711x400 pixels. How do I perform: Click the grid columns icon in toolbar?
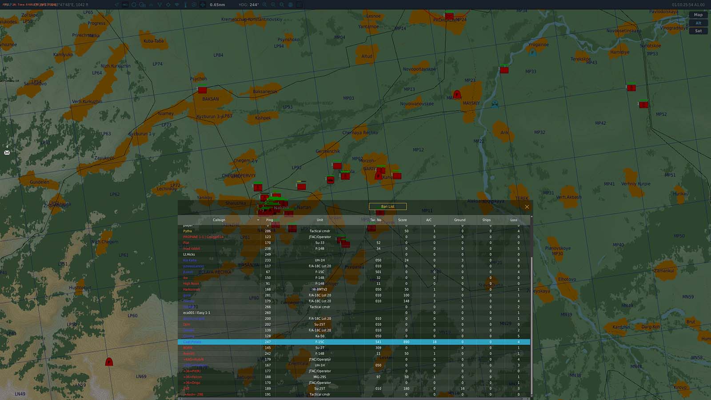pos(299,4)
